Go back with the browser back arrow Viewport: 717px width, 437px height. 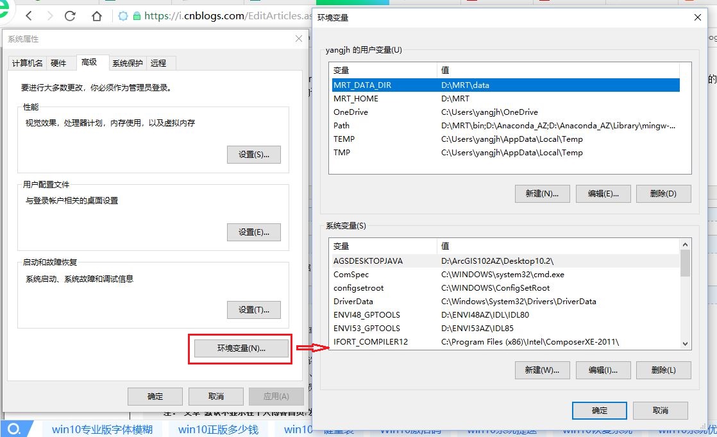[x=30, y=16]
